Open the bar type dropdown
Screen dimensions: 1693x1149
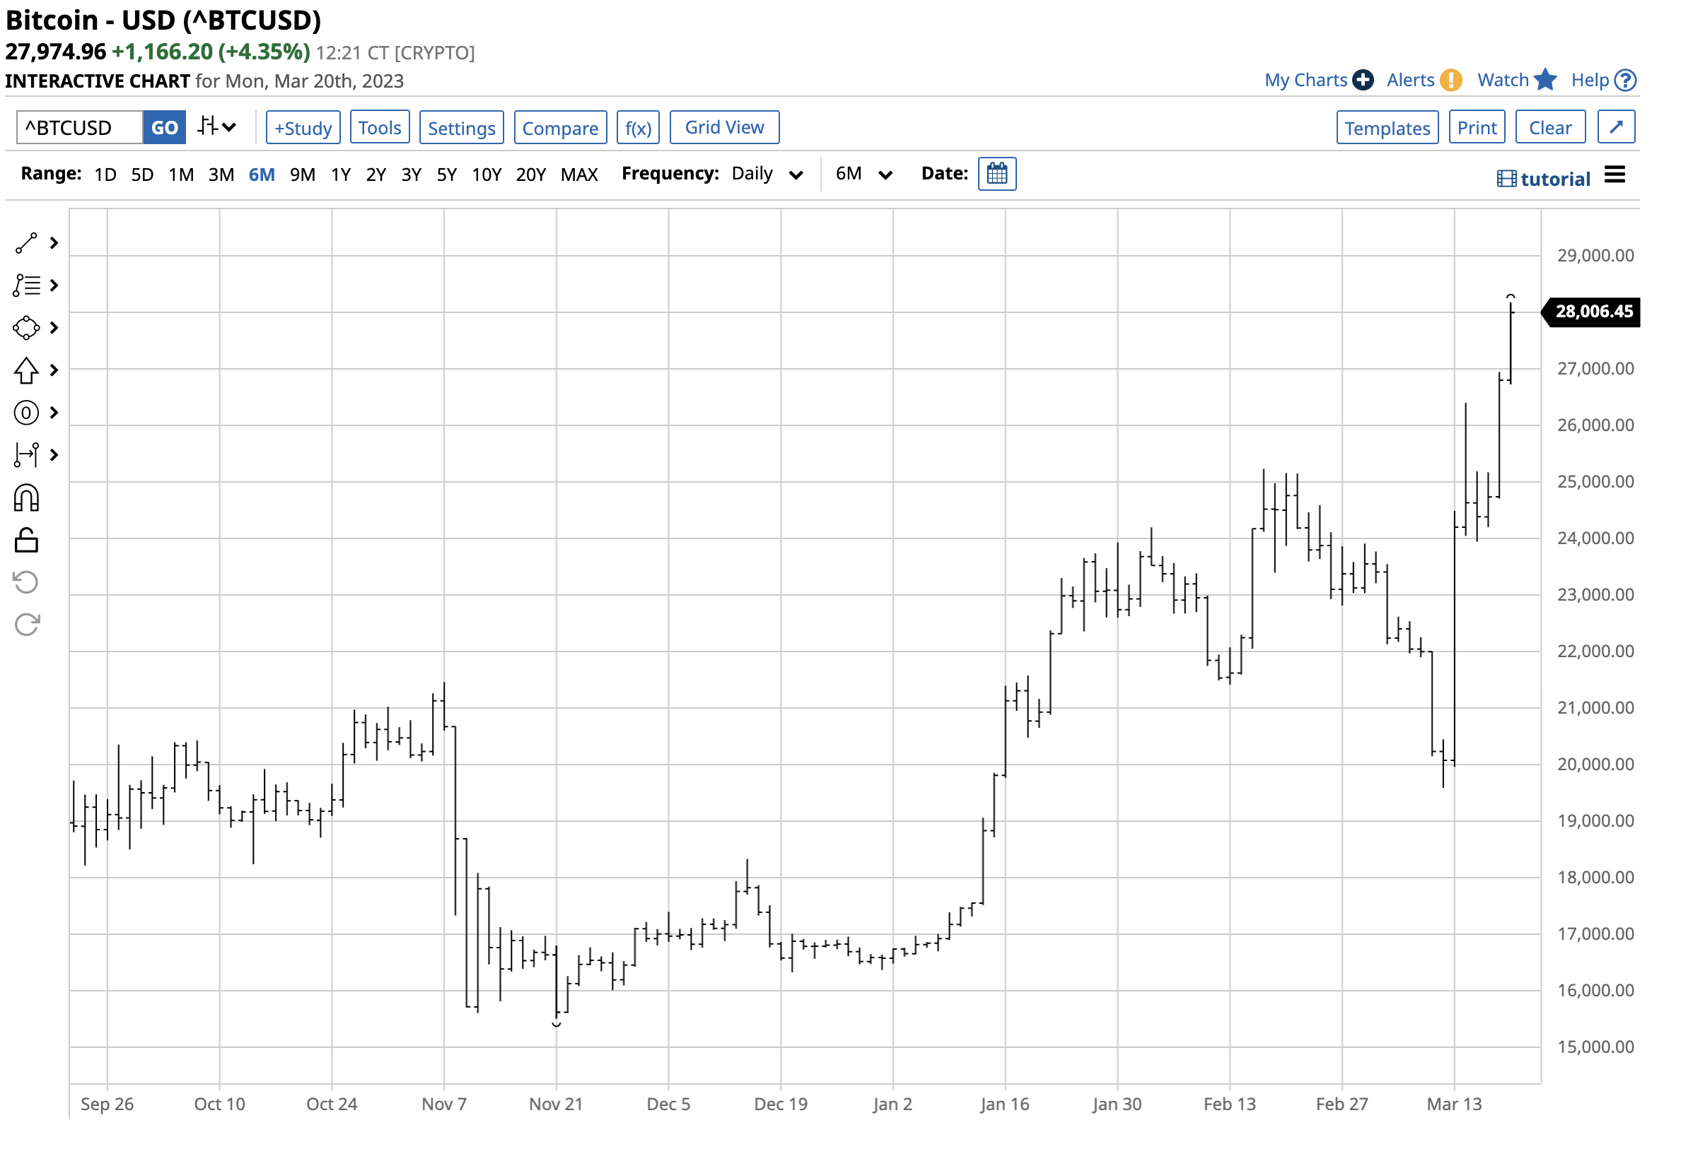coord(218,127)
